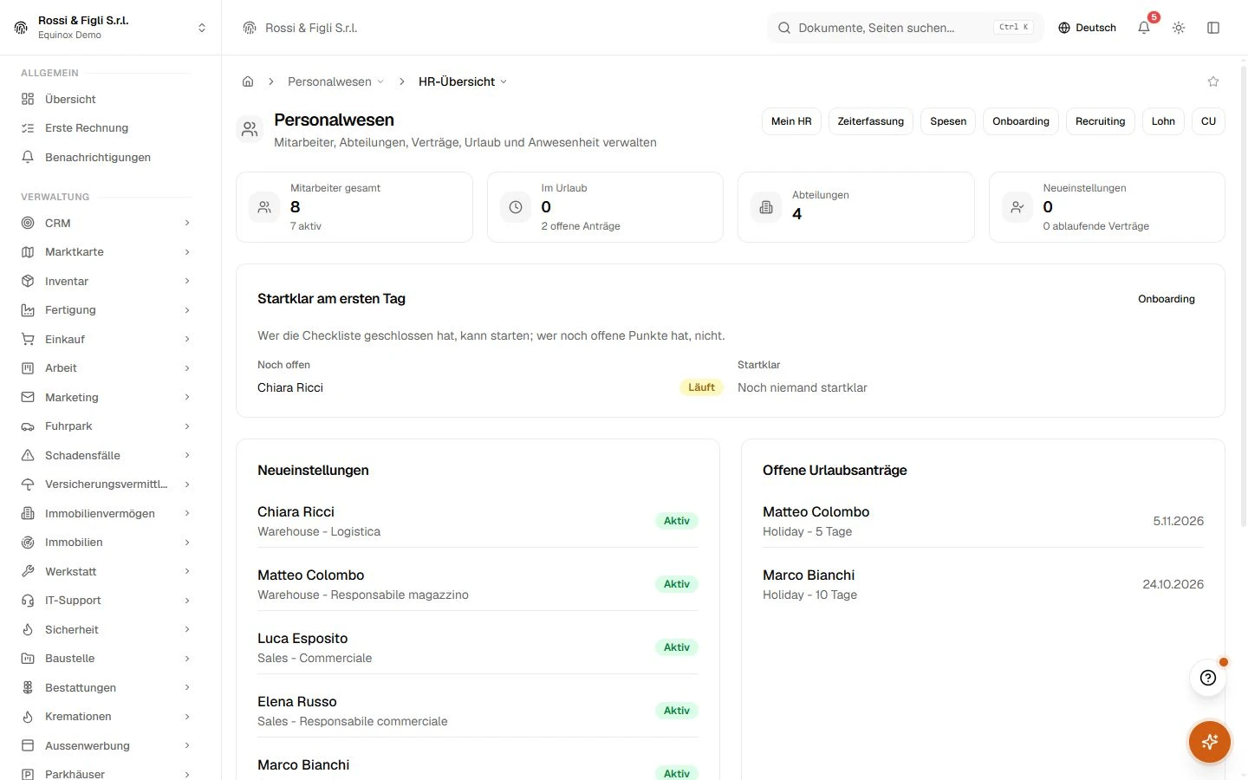Toggle light/dark theme sun icon

(x=1179, y=28)
